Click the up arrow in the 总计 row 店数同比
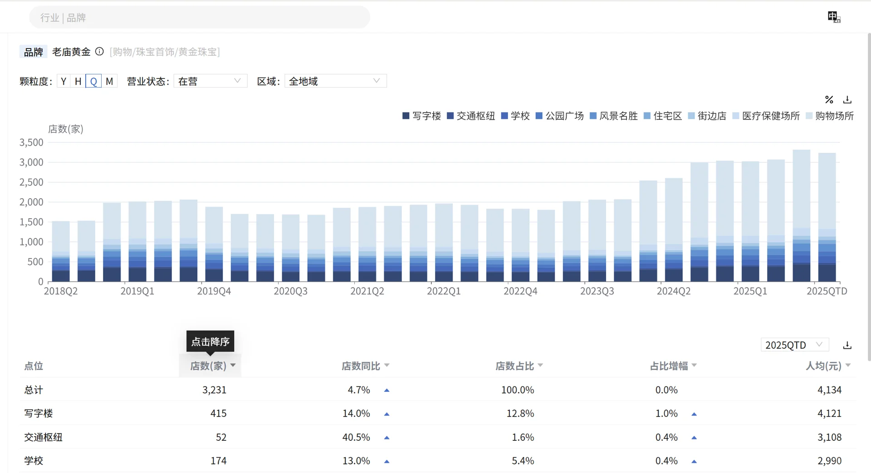 (x=387, y=390)
